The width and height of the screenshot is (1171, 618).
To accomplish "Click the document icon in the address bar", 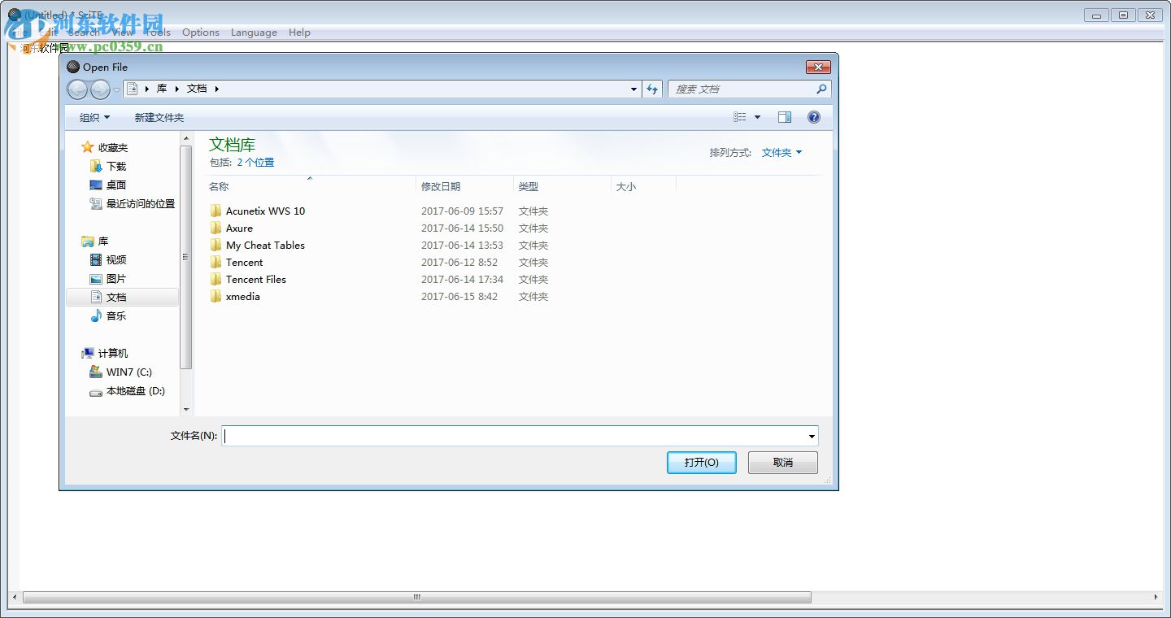I will click(x=132, y=89).
